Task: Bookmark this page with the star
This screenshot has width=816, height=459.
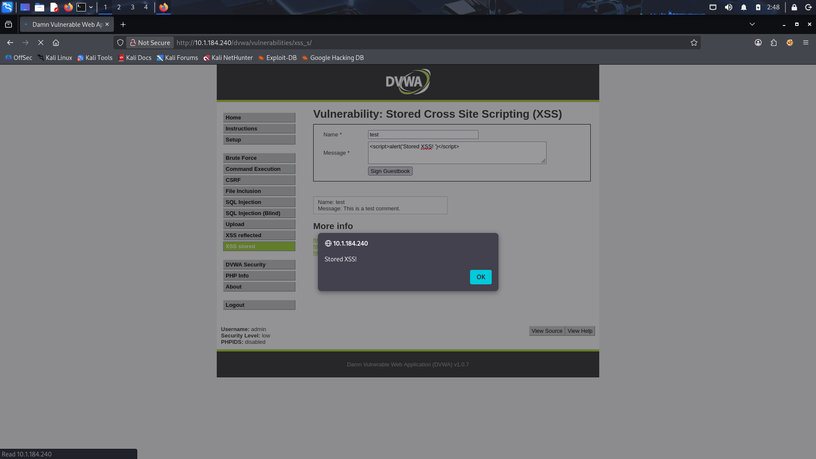Action: pyautogui.click(x=694, y=42)
